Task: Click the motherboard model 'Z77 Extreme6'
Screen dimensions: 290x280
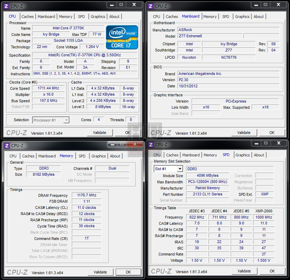Action: pyautogui.click(x=210, y=36)
